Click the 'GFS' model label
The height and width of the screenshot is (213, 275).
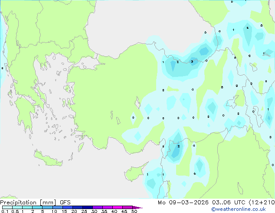65,203
